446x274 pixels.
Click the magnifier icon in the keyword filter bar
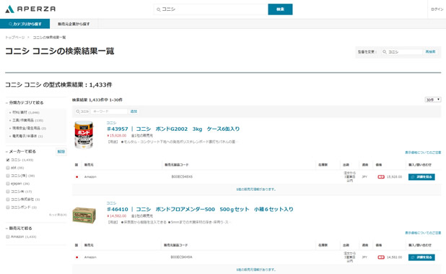[x=78, y=111]
